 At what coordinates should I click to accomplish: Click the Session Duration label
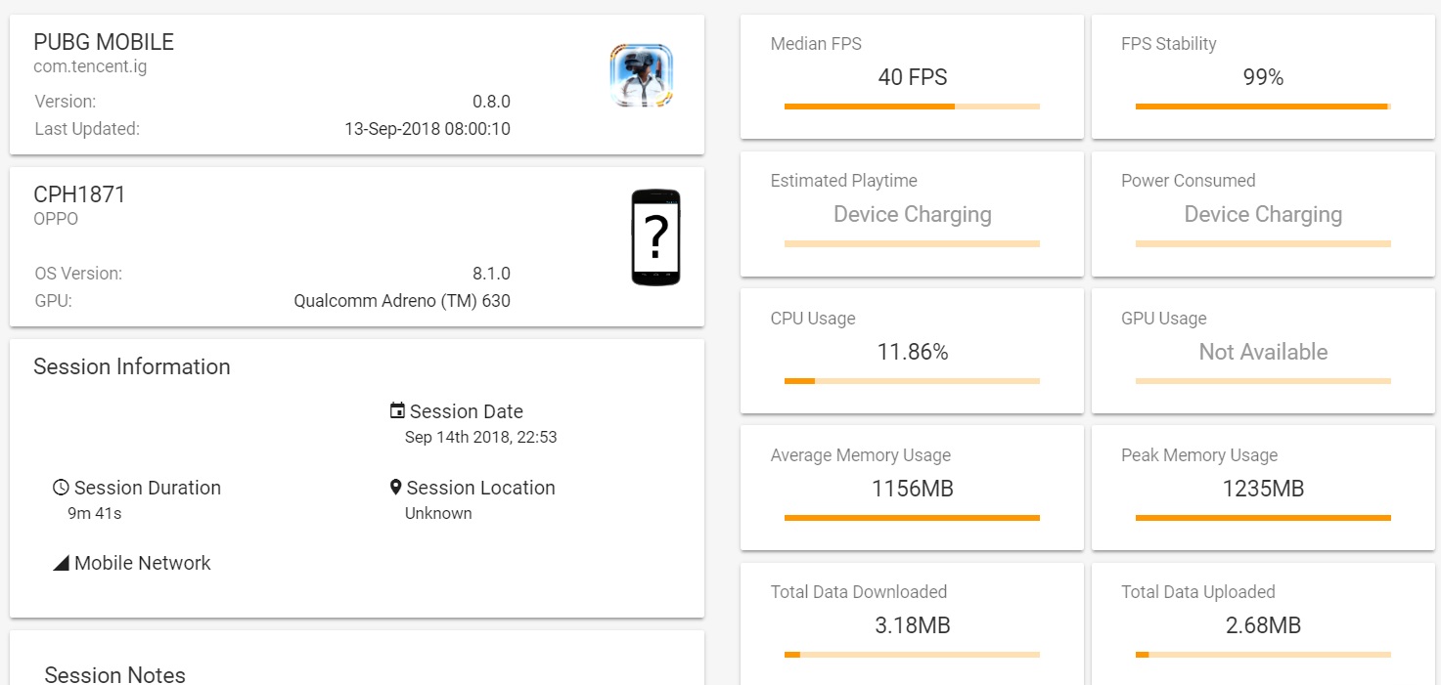(x=148, y=488)
